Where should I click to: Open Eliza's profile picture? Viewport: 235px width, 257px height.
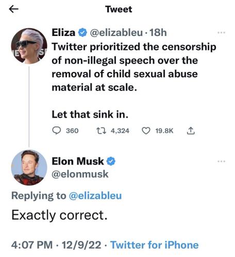pos(29,46)
